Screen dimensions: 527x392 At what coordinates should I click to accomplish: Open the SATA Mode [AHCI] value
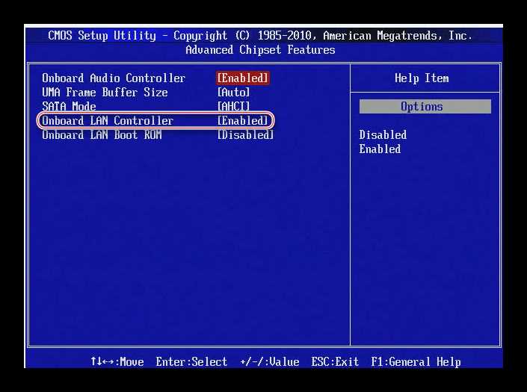tap(233, 106)
